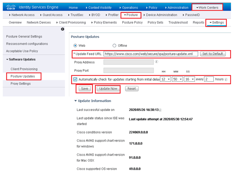This screenshot has width=239, height=175.
Task: Select the Offline radio button
Action: (114, 46)
